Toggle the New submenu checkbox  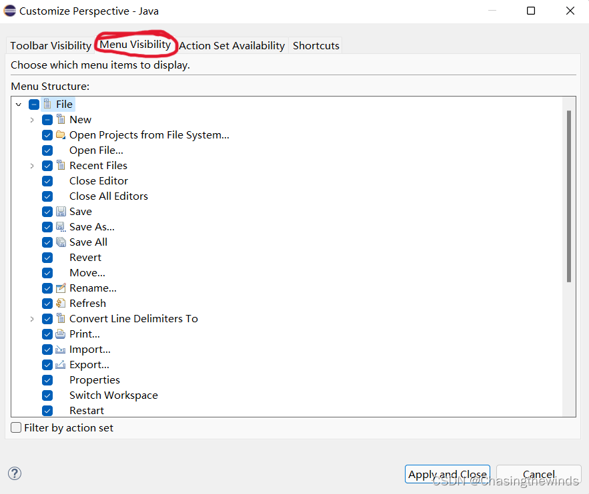[47, 120]
